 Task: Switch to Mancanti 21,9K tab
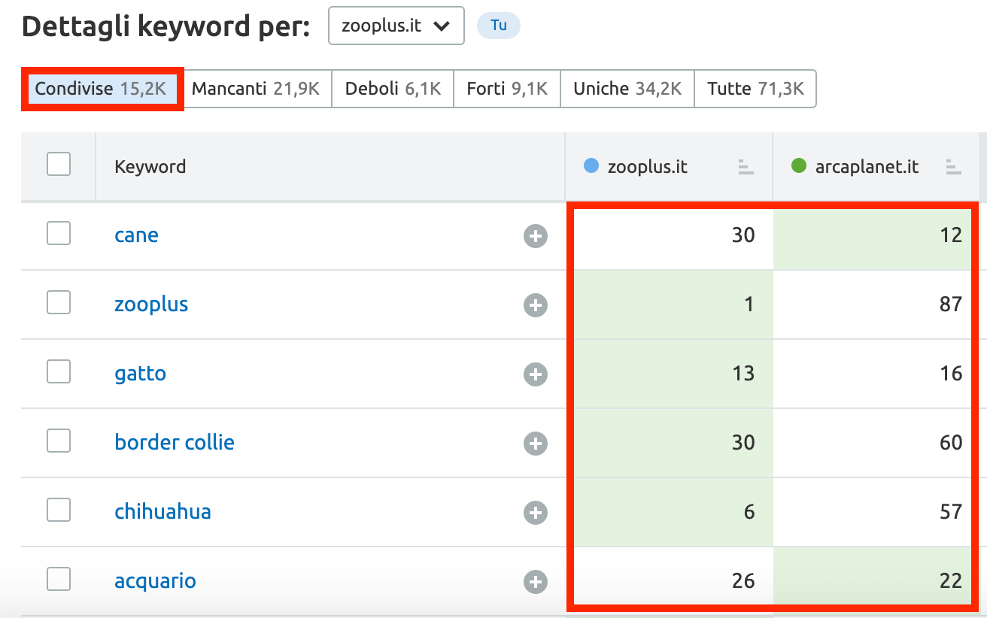click(256, 89)
